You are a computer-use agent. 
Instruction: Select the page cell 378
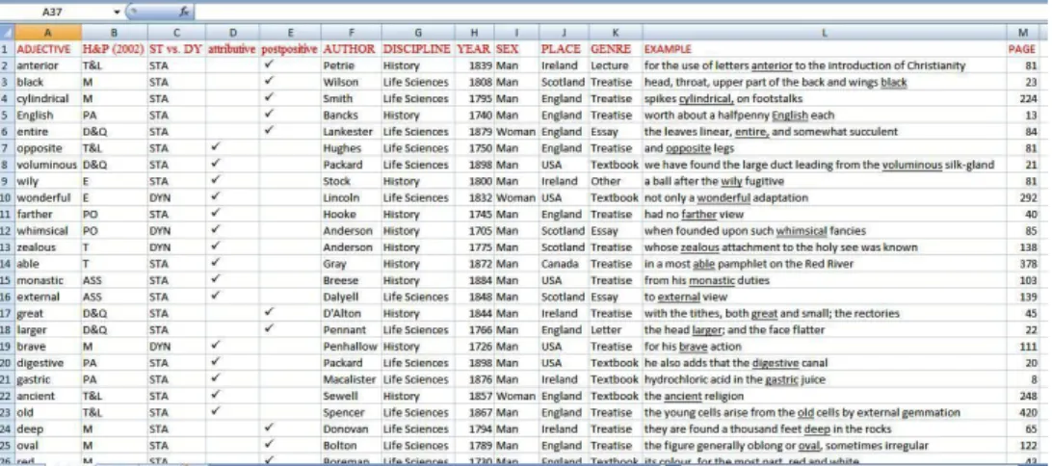(x=1023, y=264)
